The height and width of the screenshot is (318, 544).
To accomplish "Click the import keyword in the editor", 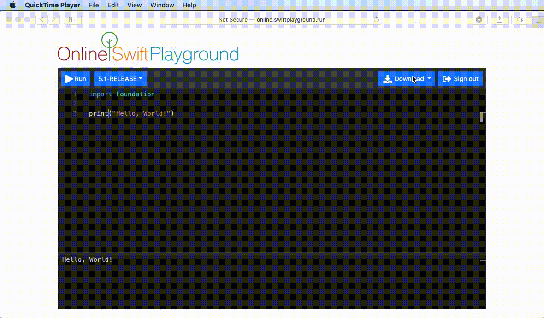I will 101,94.
